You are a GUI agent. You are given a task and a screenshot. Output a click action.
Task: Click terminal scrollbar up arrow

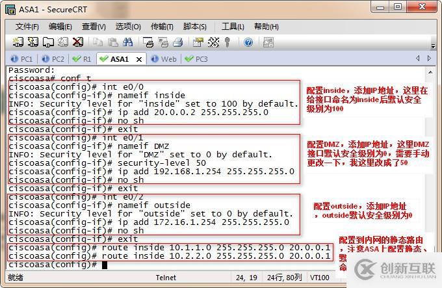pyautogui.click(x=430, y=72)
